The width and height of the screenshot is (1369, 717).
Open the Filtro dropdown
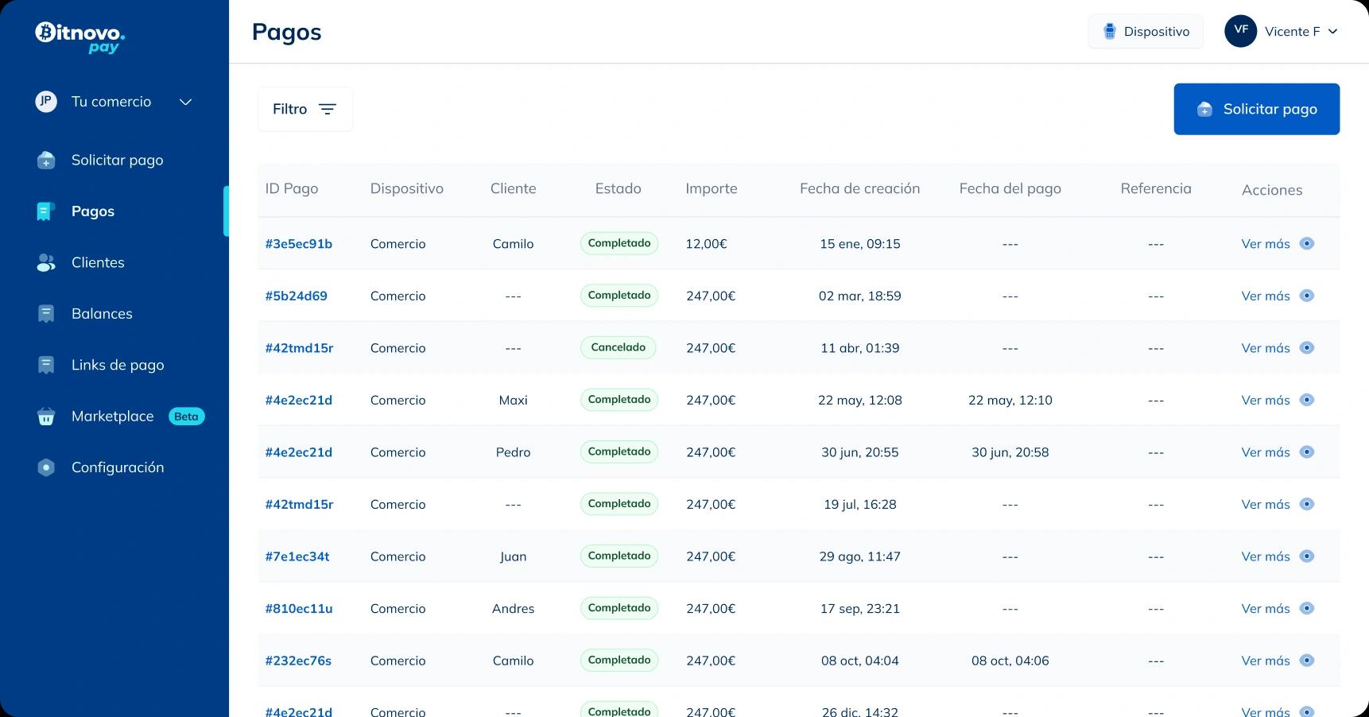(x=304, y=109)
